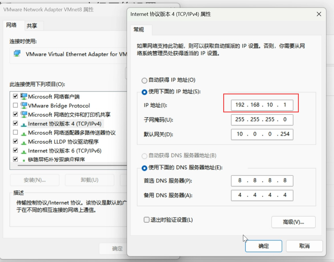Click the 安装(N)... button in VMnet8 properties
Image resolution: width=334 pixels, height=262 pixels.
click(x=35, y=180)
